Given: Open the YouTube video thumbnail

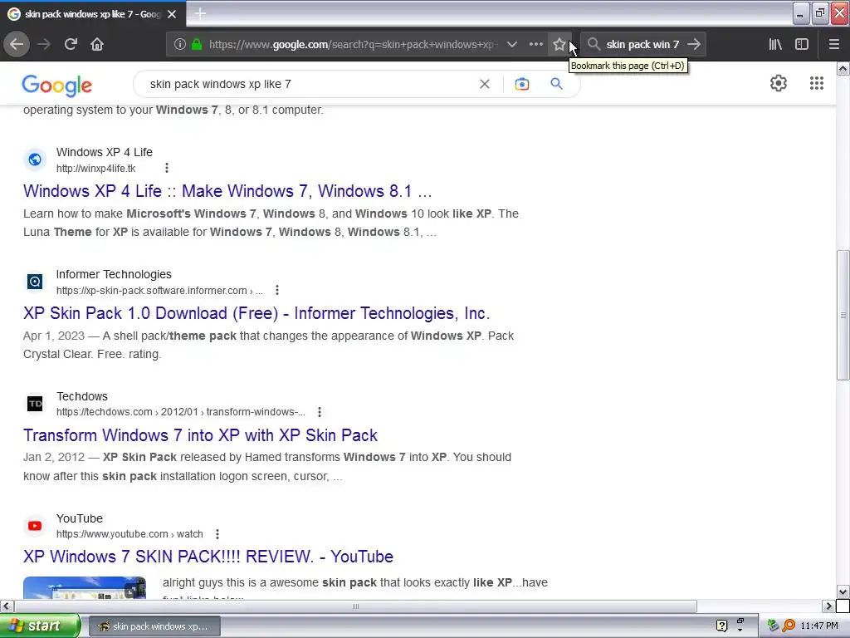Looking at the screenshot, I should point(85,587).
